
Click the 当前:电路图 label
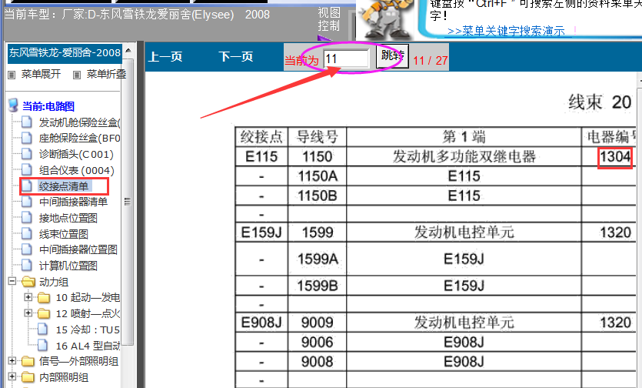48,106
